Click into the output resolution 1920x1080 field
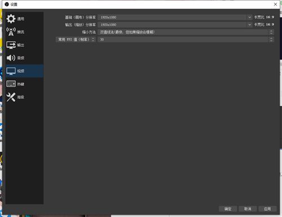This screenshot has width=282, height=217. [x=172, y=24]
